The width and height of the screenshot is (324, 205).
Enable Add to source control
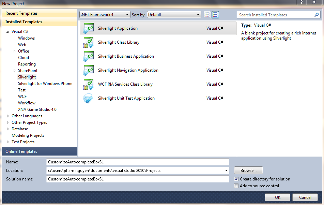click(236, 186)
